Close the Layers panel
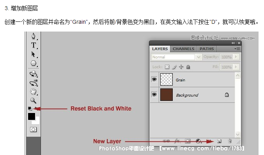 coord(239,43)
